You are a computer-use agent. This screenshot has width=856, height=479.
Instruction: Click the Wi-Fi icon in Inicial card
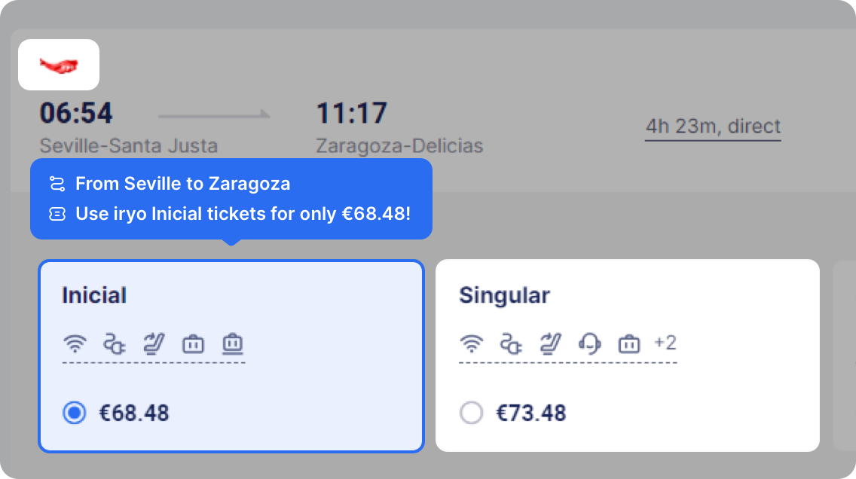coord(75,344)
